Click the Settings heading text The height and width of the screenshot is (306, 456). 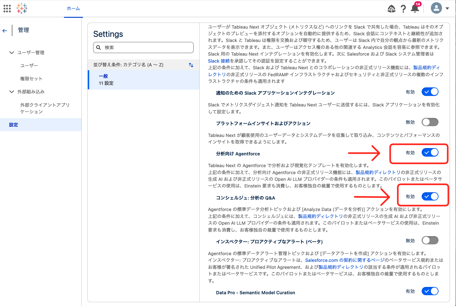pyautogui.click(x=108, y=34)
